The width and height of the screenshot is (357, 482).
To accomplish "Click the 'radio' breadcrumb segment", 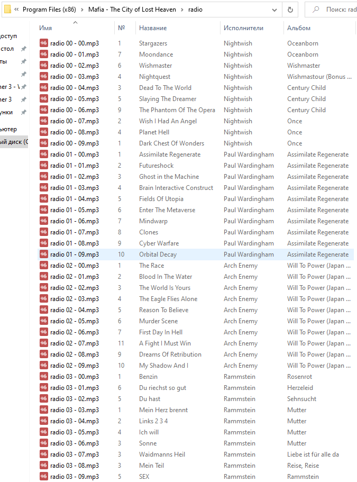I will [x=195, y=10].
